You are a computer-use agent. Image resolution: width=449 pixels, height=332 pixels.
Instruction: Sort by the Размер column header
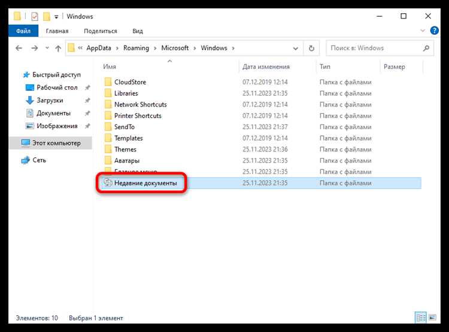(x=395, y=66)
